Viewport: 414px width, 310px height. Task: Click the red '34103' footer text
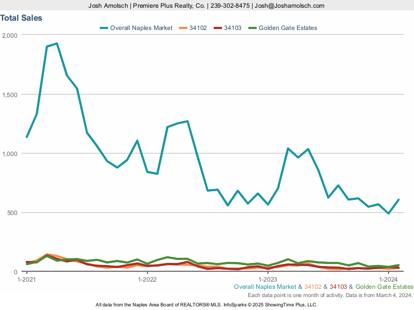coord(338,287)
